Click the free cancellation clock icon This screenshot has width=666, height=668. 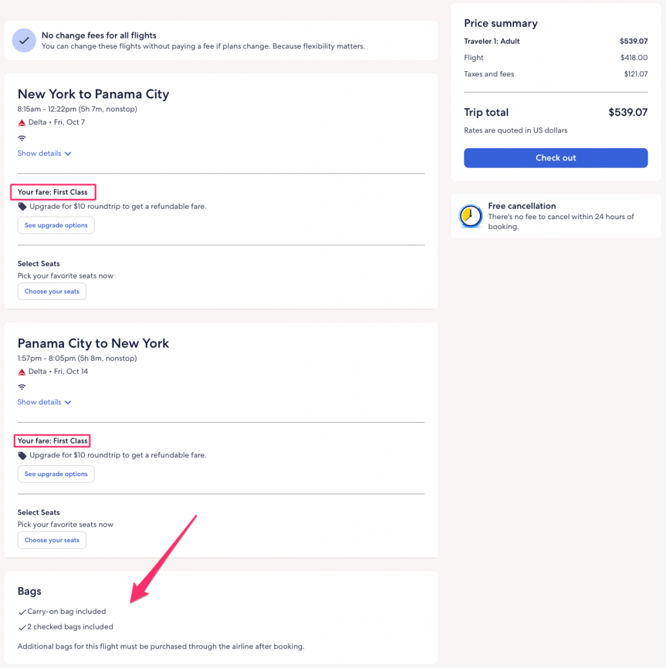click(471, 216)
